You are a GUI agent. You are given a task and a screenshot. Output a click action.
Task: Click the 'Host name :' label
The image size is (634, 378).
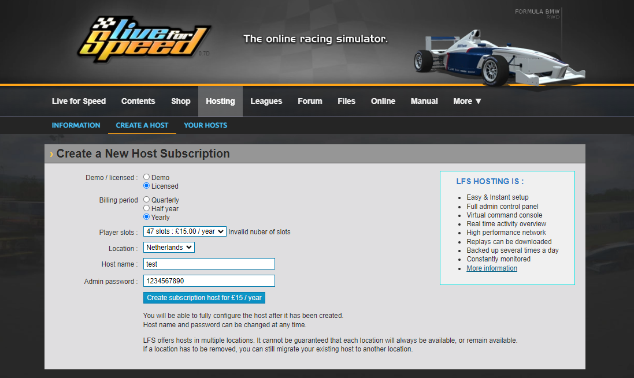tap(120, 264)
